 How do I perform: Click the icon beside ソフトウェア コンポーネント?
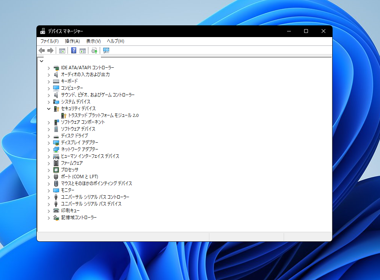point(56,122)
